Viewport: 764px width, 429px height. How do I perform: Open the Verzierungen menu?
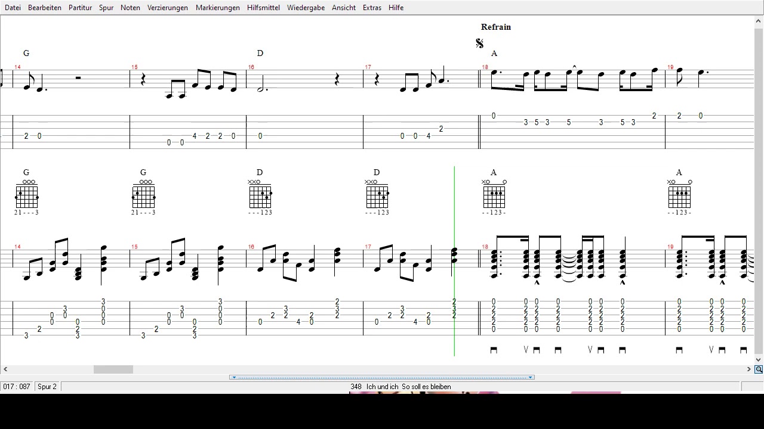168,8
